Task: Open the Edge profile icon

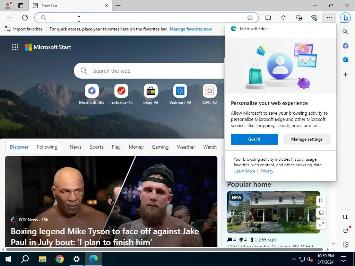Action: point(8,6)
